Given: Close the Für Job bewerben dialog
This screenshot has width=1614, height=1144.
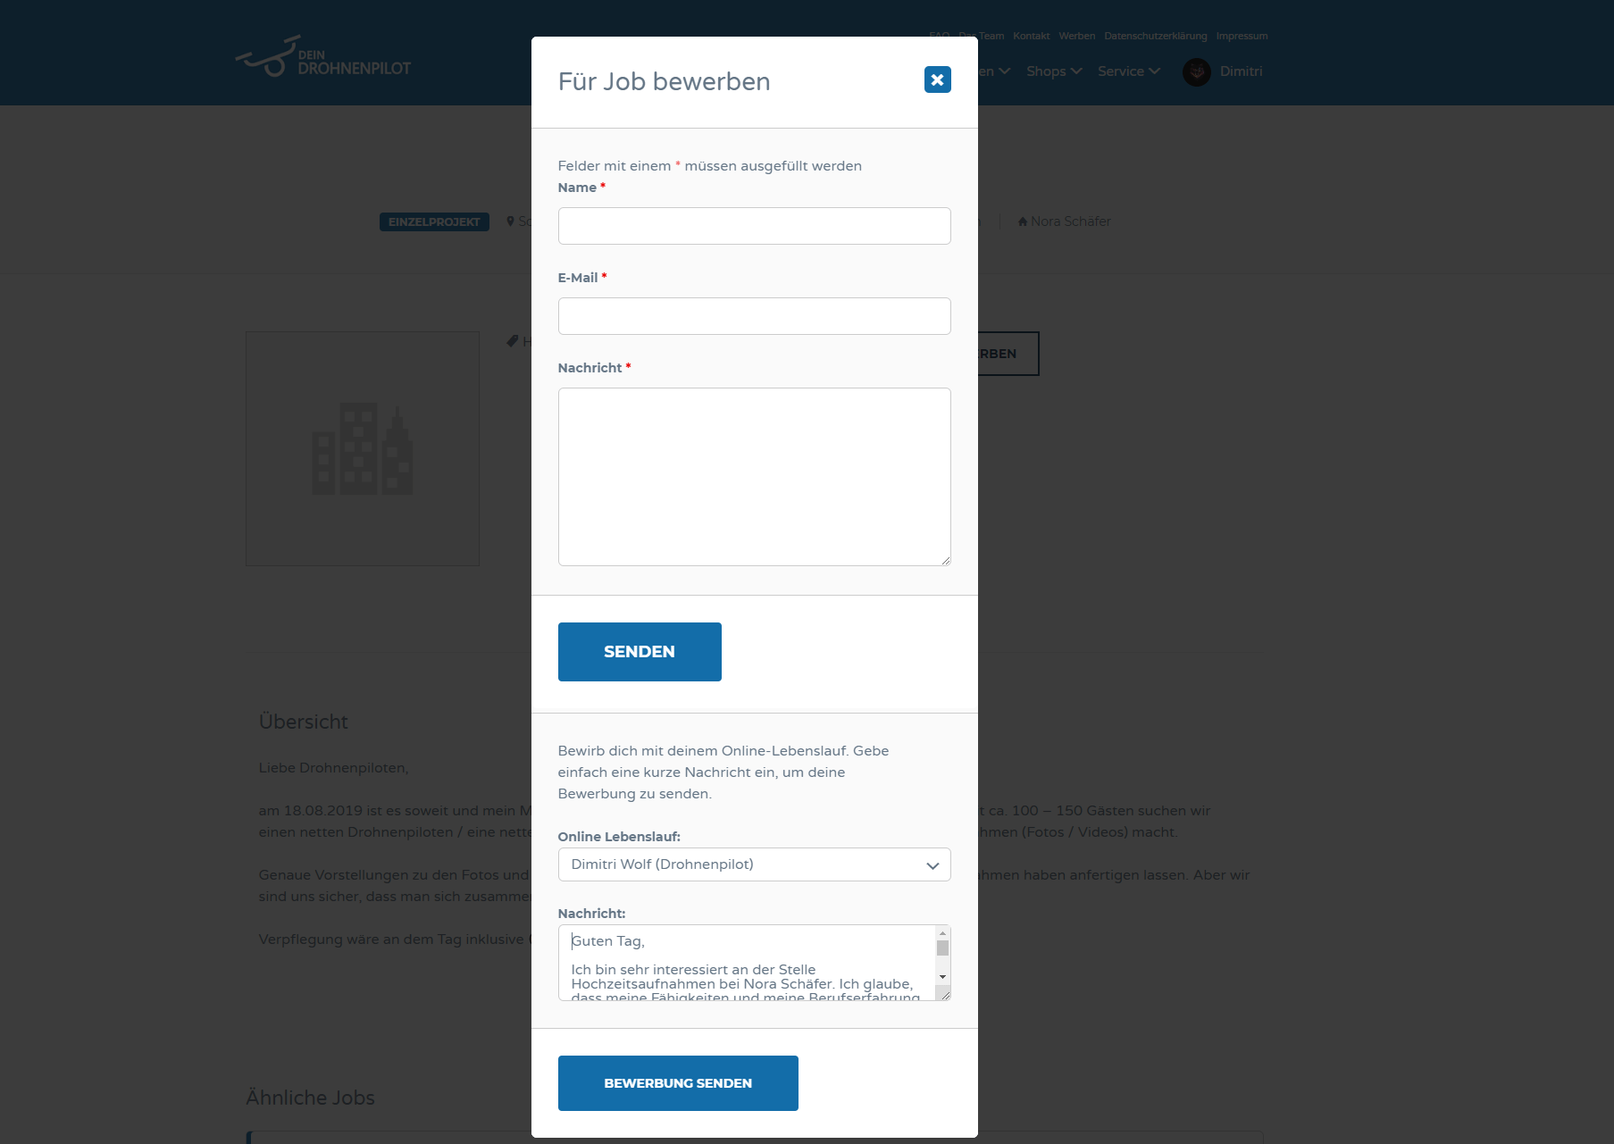Looking at the screenshot, I should tap(937, 79).
